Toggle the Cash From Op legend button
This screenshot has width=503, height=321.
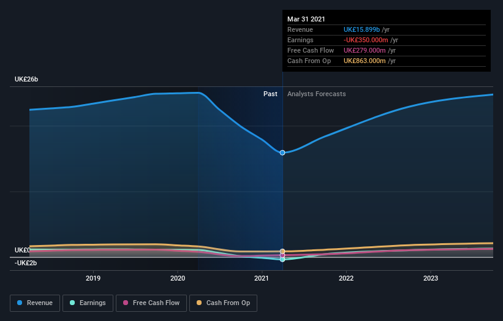click(223, 303)
